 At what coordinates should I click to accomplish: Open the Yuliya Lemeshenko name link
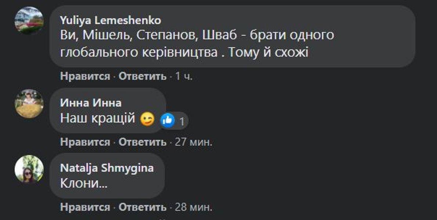111,20
